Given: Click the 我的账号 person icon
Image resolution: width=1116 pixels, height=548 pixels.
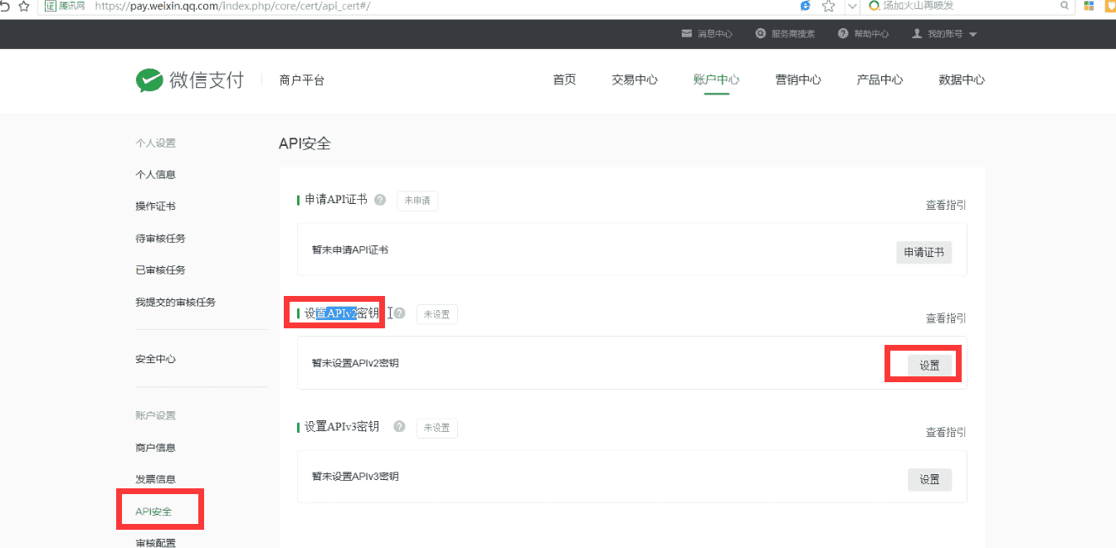Looking at the screenshot, I should [915, 33].
